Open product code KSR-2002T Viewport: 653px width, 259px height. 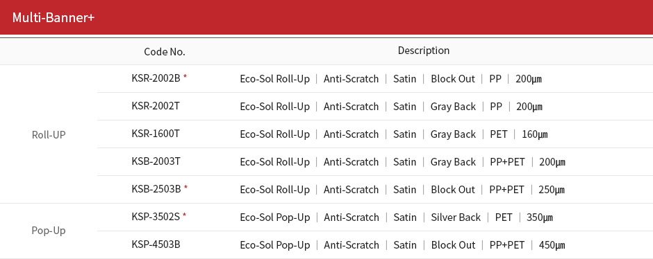pyautogui.click(x=156, y=106)
